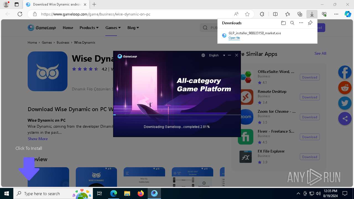Click the installer download progress bar
354x199 pixels.
click(x=177, y=115)
